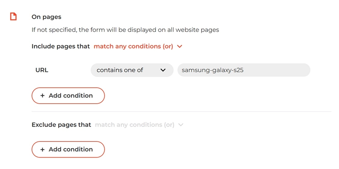Click the plus icon in Include's Add condition
Image resolution: width=339 pixels, height=169 pixels.
[x=42, y=96]
